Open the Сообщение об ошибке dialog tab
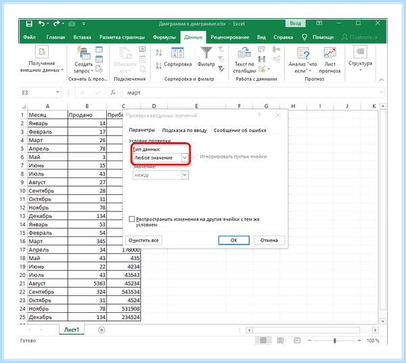Image resolution: width=406 pixels, height=363 pixels. click(x=240, y=130)
